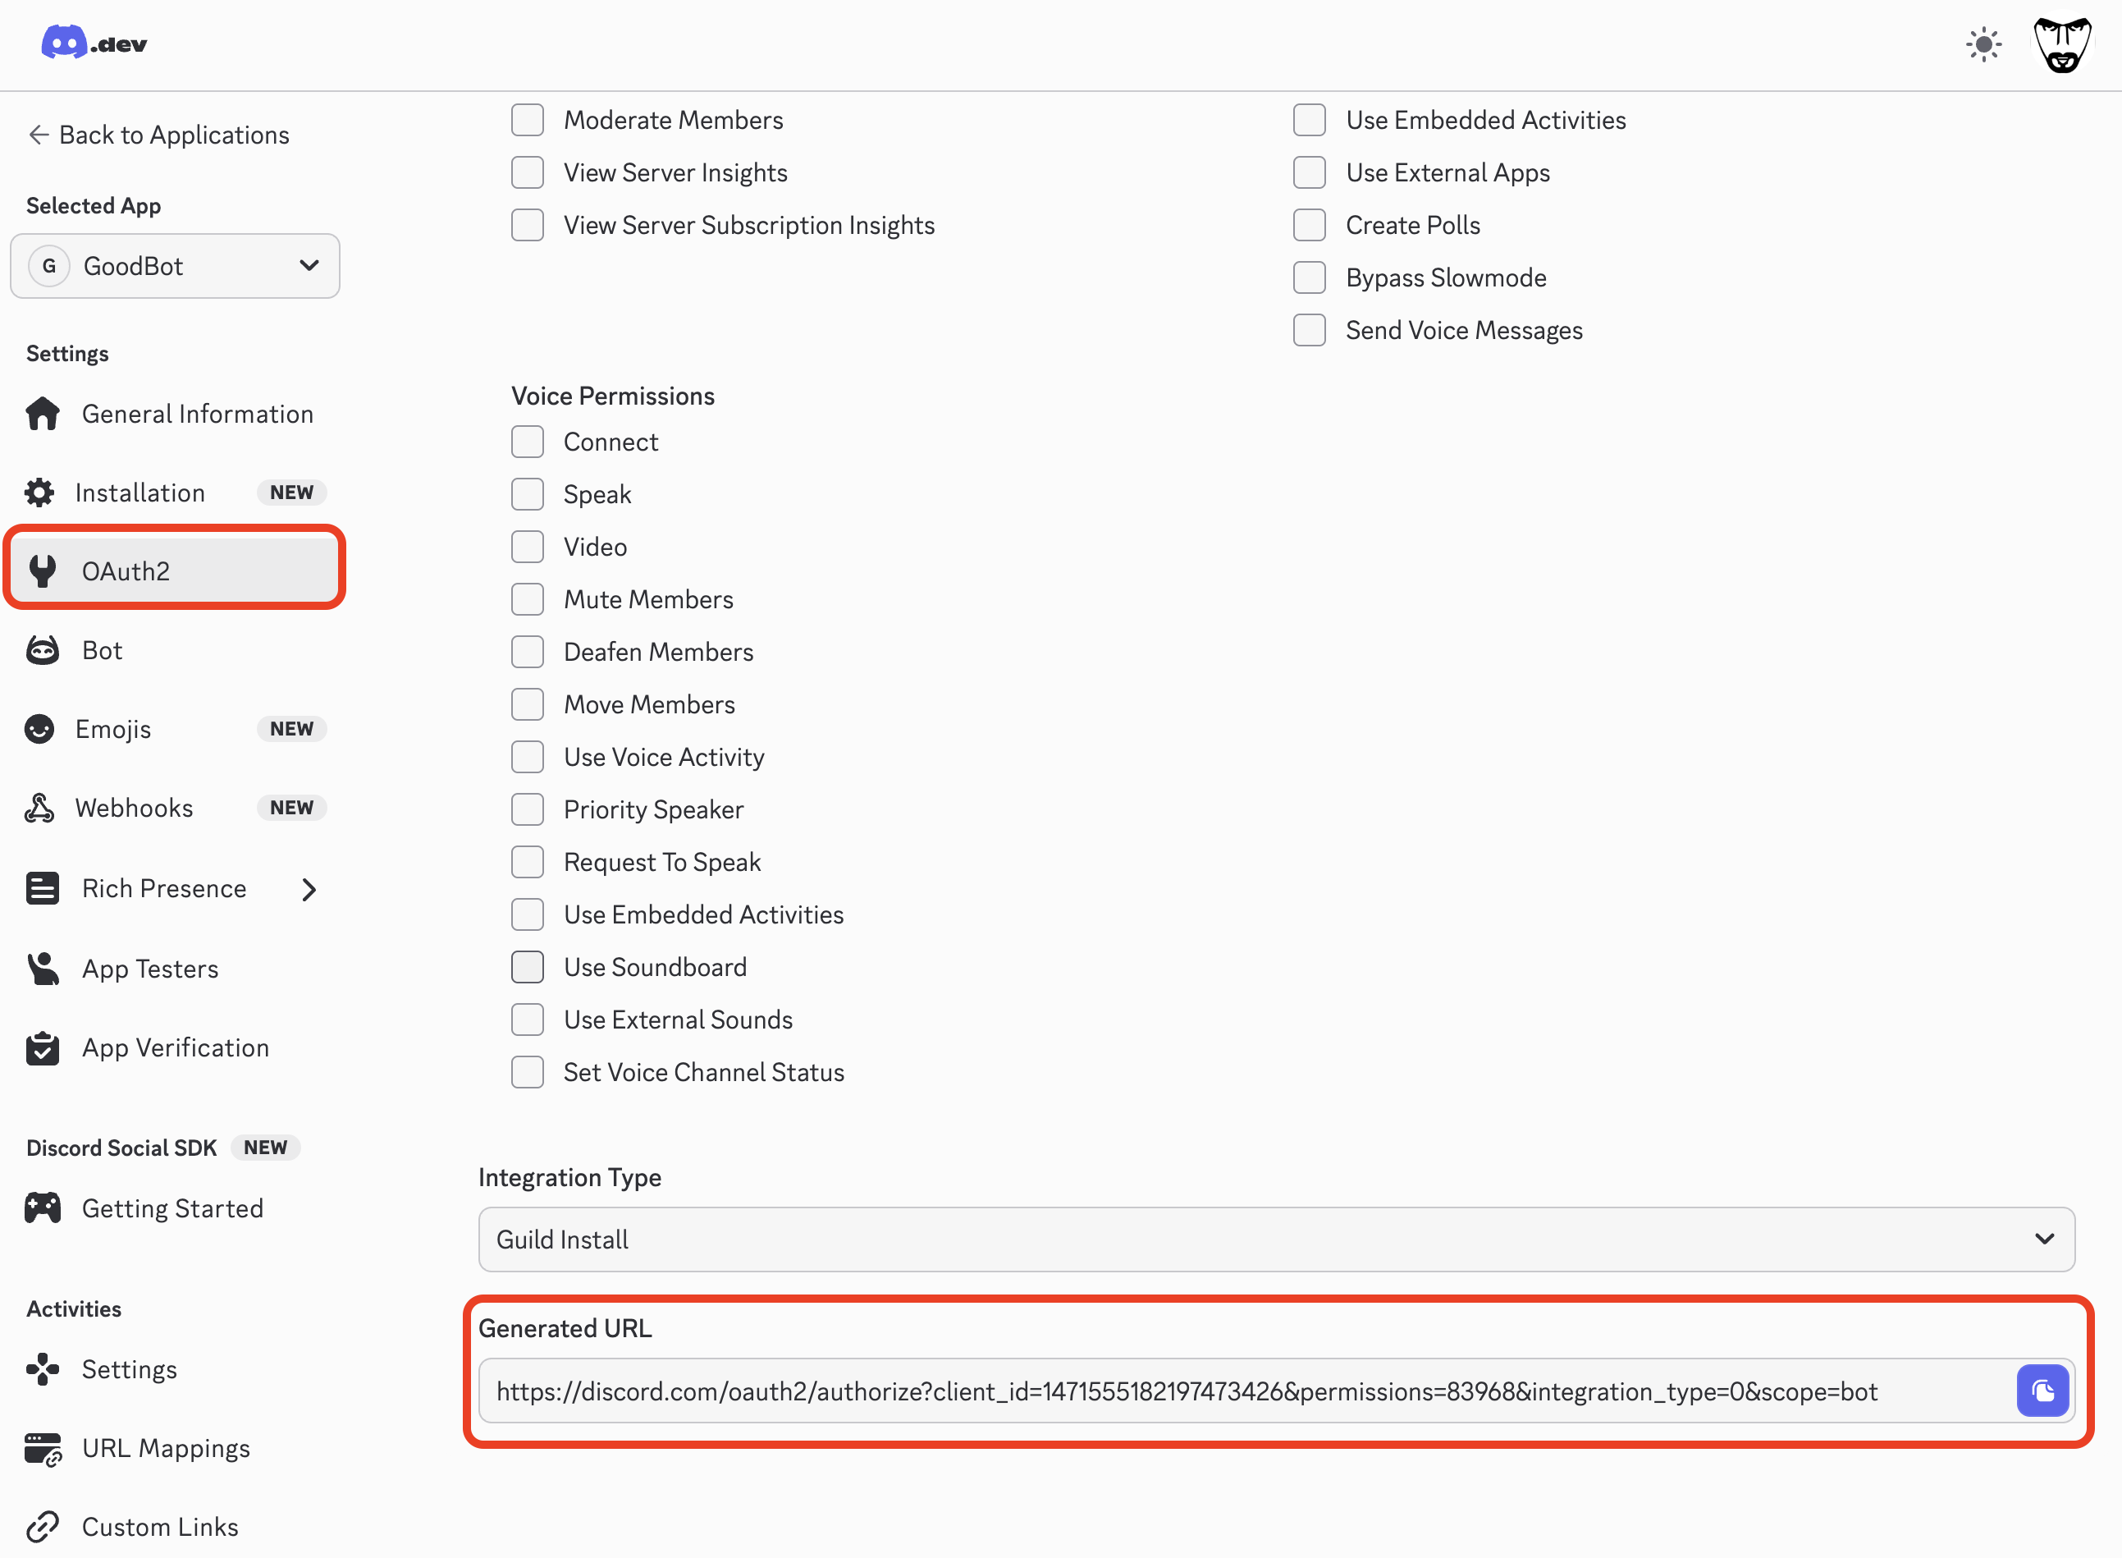Open the OAuth2 section via wrench icon
The height and width of the screenshot is (1558, 2122).
point(42,570)
